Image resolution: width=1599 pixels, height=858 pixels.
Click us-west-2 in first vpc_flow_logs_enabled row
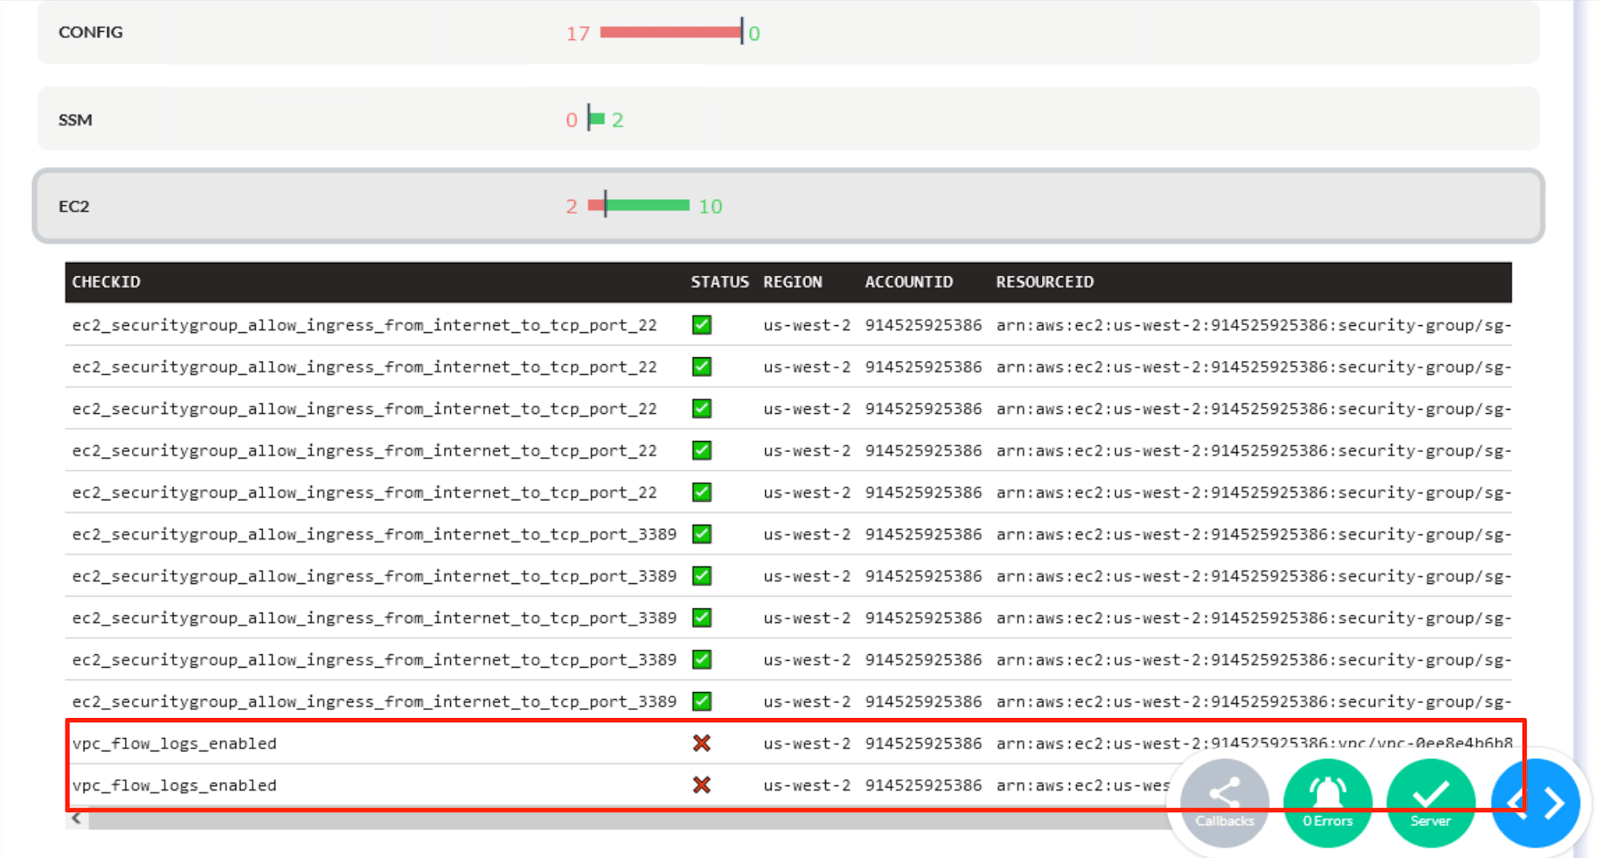tap(807, 743)
